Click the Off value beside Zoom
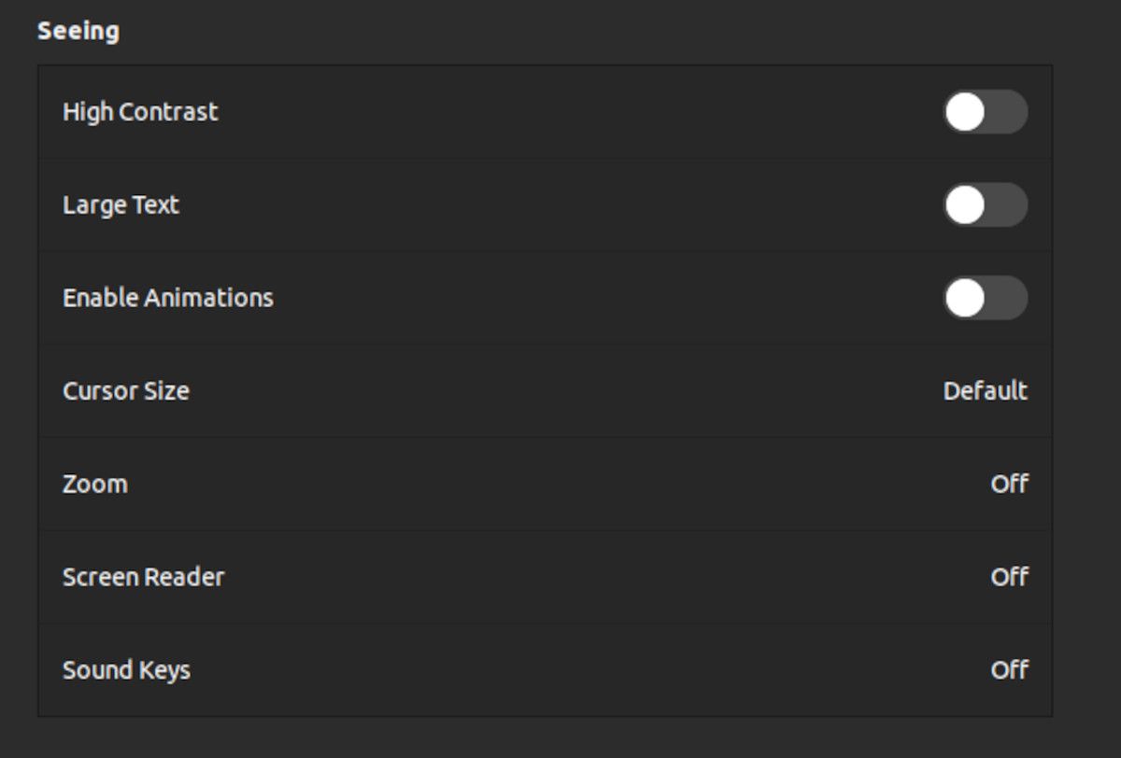 (x=1009, y=484)
